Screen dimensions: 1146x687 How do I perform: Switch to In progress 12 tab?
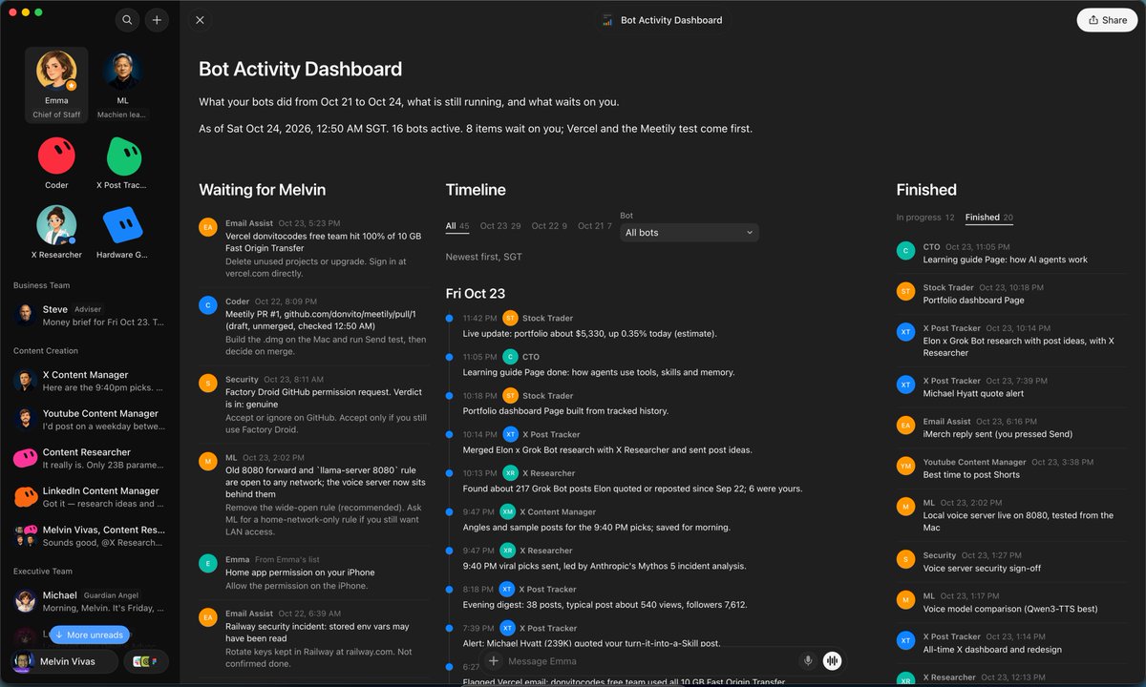[x=925, y=218]
